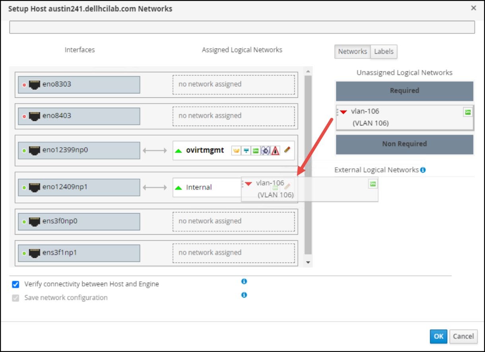This screenshot has height=352, width=485.
Task: Click the eno8303 network interface icon
Action: coord(35,84)
